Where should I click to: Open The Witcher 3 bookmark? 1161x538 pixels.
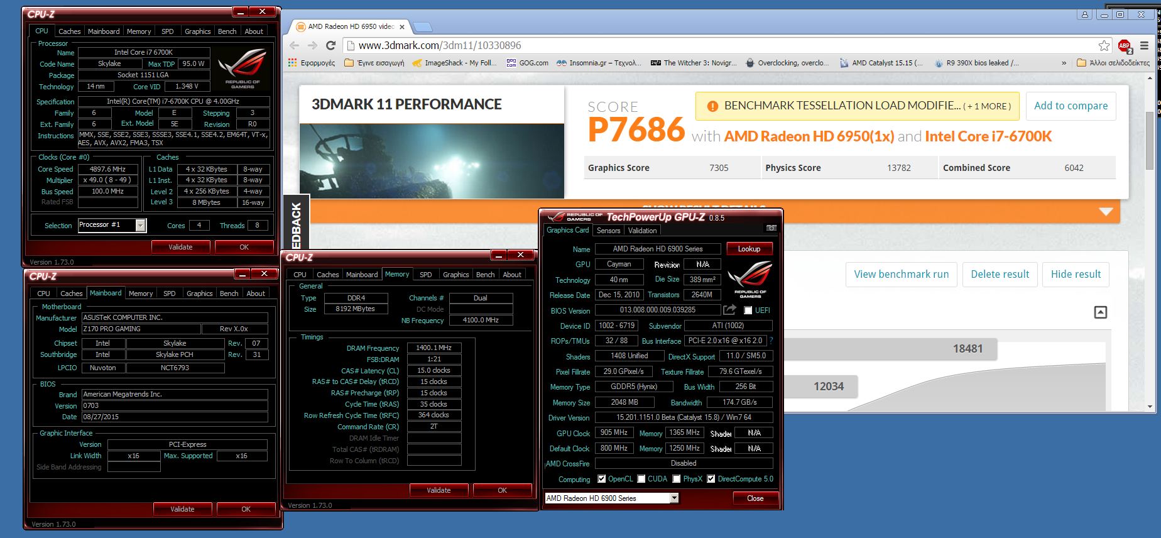(694, 63)
